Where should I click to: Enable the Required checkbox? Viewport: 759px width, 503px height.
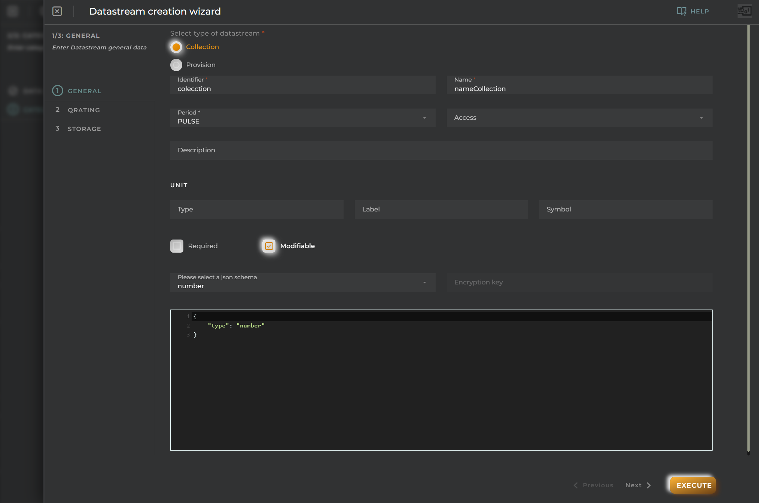177,246
